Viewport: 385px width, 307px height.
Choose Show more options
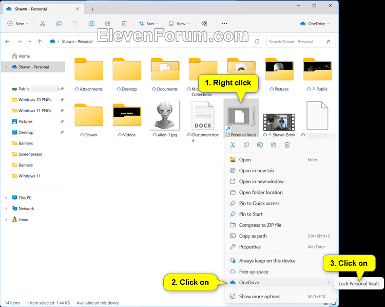280,296
